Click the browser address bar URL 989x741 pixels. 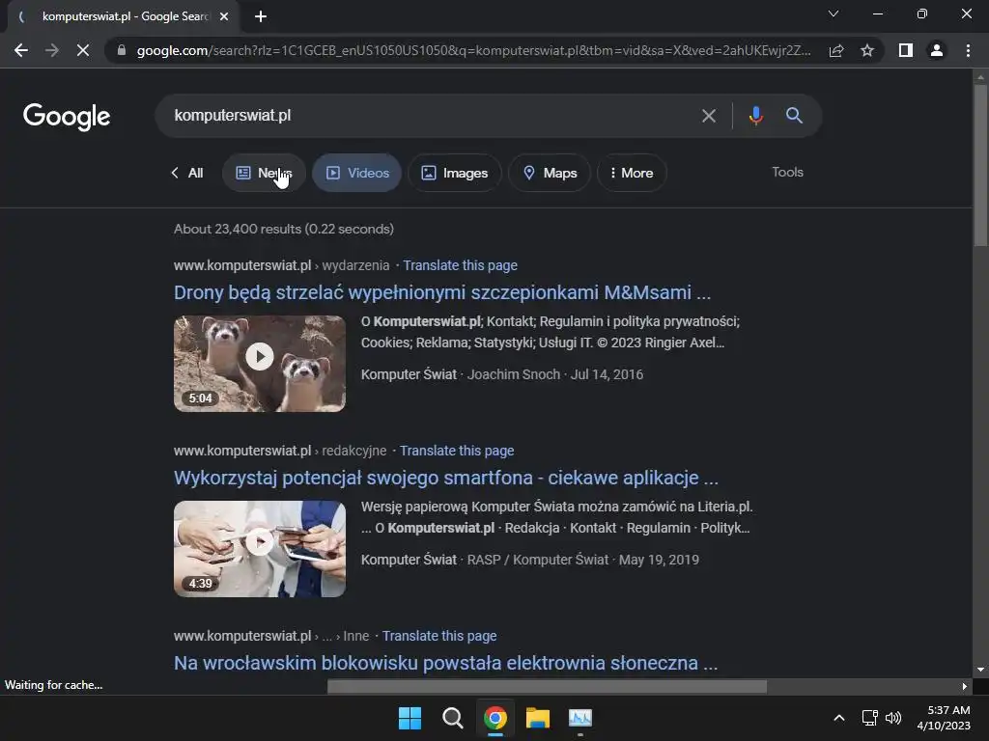tap(473, 50)
